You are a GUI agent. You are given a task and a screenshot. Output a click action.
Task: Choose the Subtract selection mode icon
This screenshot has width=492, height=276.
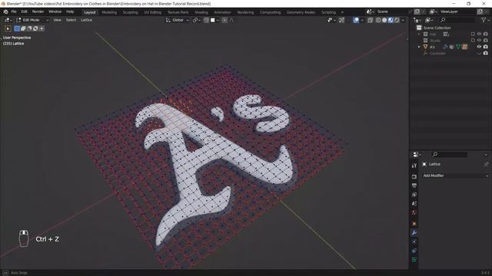29,28
